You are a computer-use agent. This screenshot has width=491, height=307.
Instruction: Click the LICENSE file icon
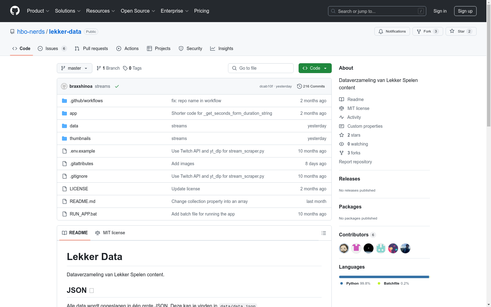[x=64, y=189]
